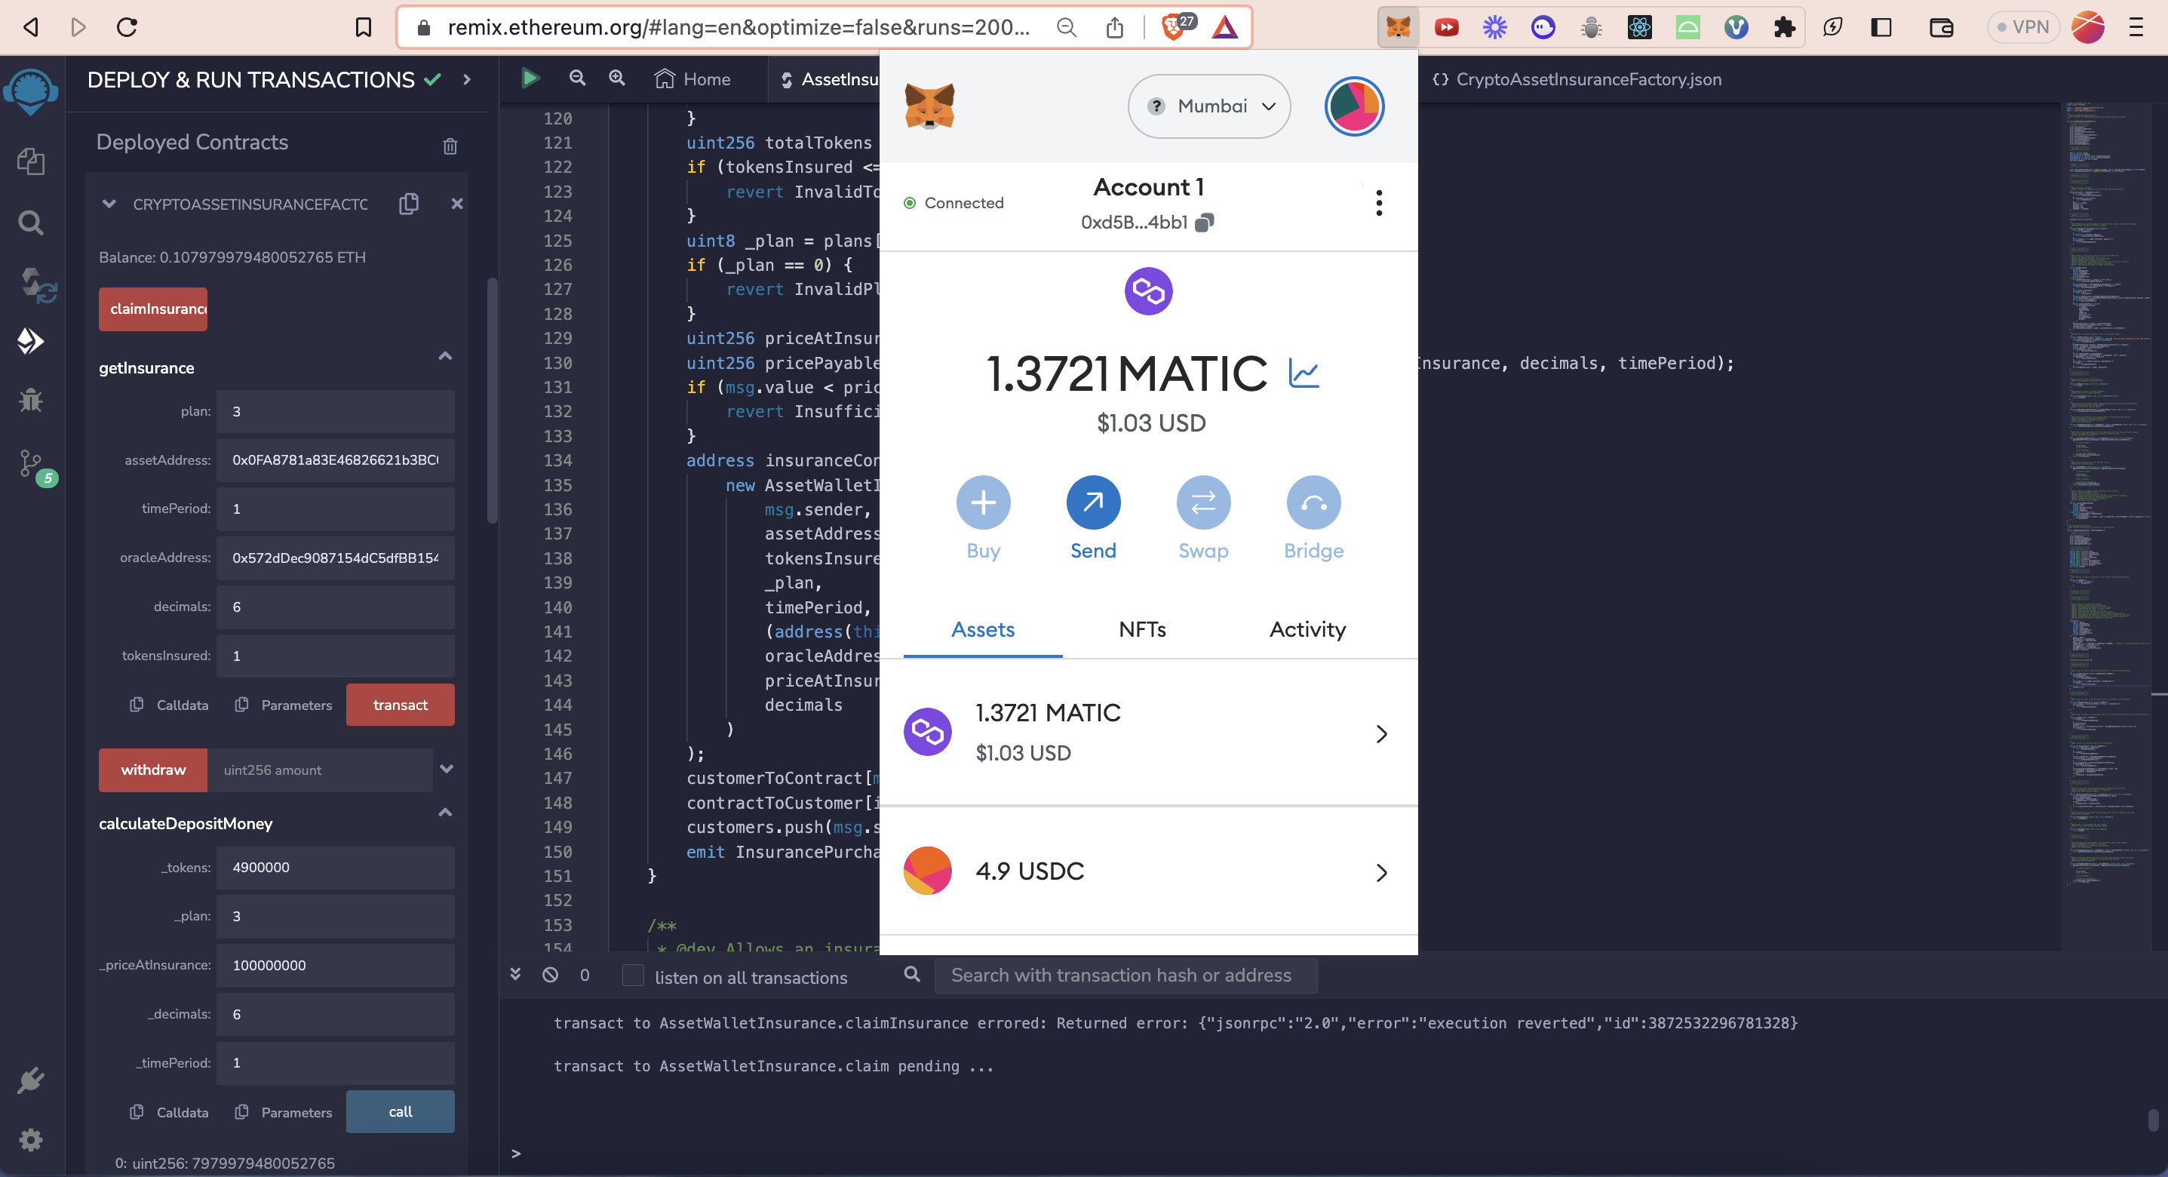
Task: Open the Mumbai network dropdown
Action: pos(1208,106)
